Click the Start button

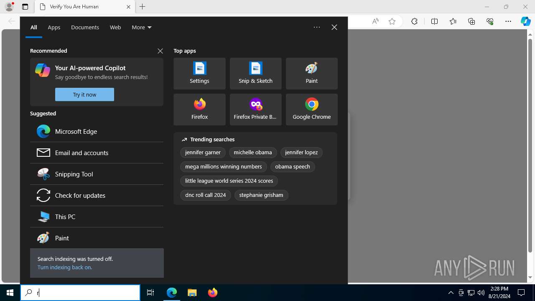[10, 293]
